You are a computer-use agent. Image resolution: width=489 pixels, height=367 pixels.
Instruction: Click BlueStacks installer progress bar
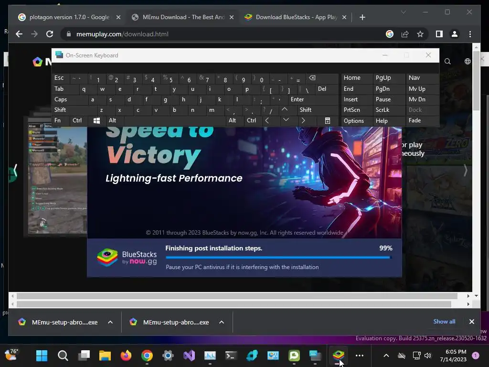(279, 258)
